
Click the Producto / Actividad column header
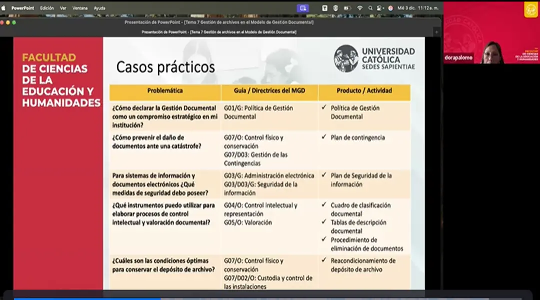click(364, 91)
